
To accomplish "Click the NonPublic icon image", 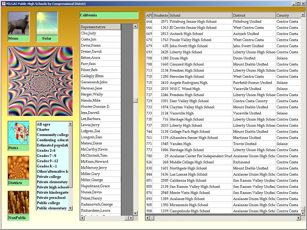I will point(18,202).
